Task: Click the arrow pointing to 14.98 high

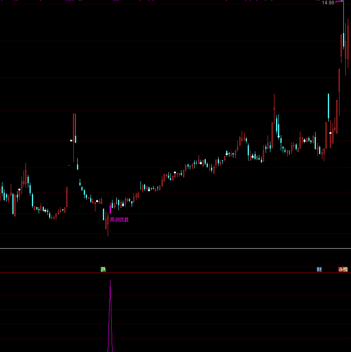Action: click(x=339, y=2)
